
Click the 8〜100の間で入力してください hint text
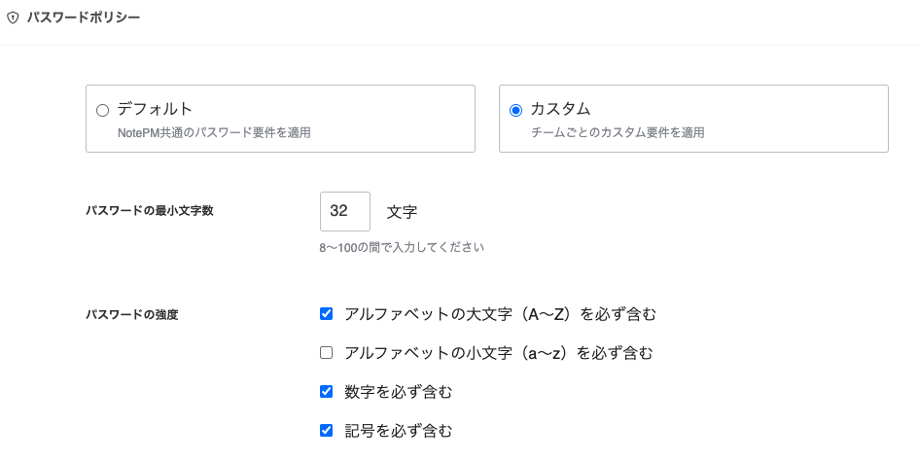(401, 247)
